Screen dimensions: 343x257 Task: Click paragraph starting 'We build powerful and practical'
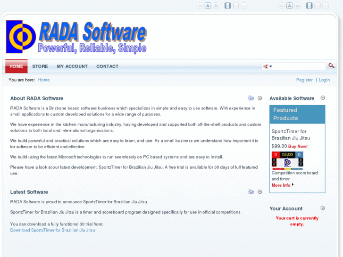(134, 143)
